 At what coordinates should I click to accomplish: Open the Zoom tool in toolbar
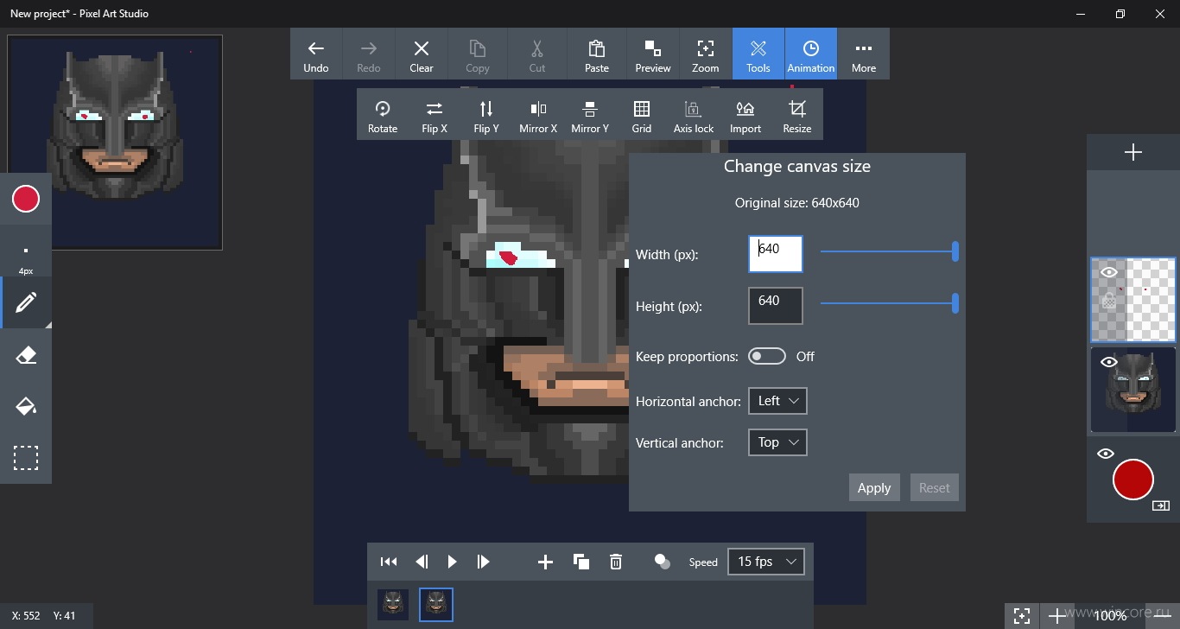[706, 54]
